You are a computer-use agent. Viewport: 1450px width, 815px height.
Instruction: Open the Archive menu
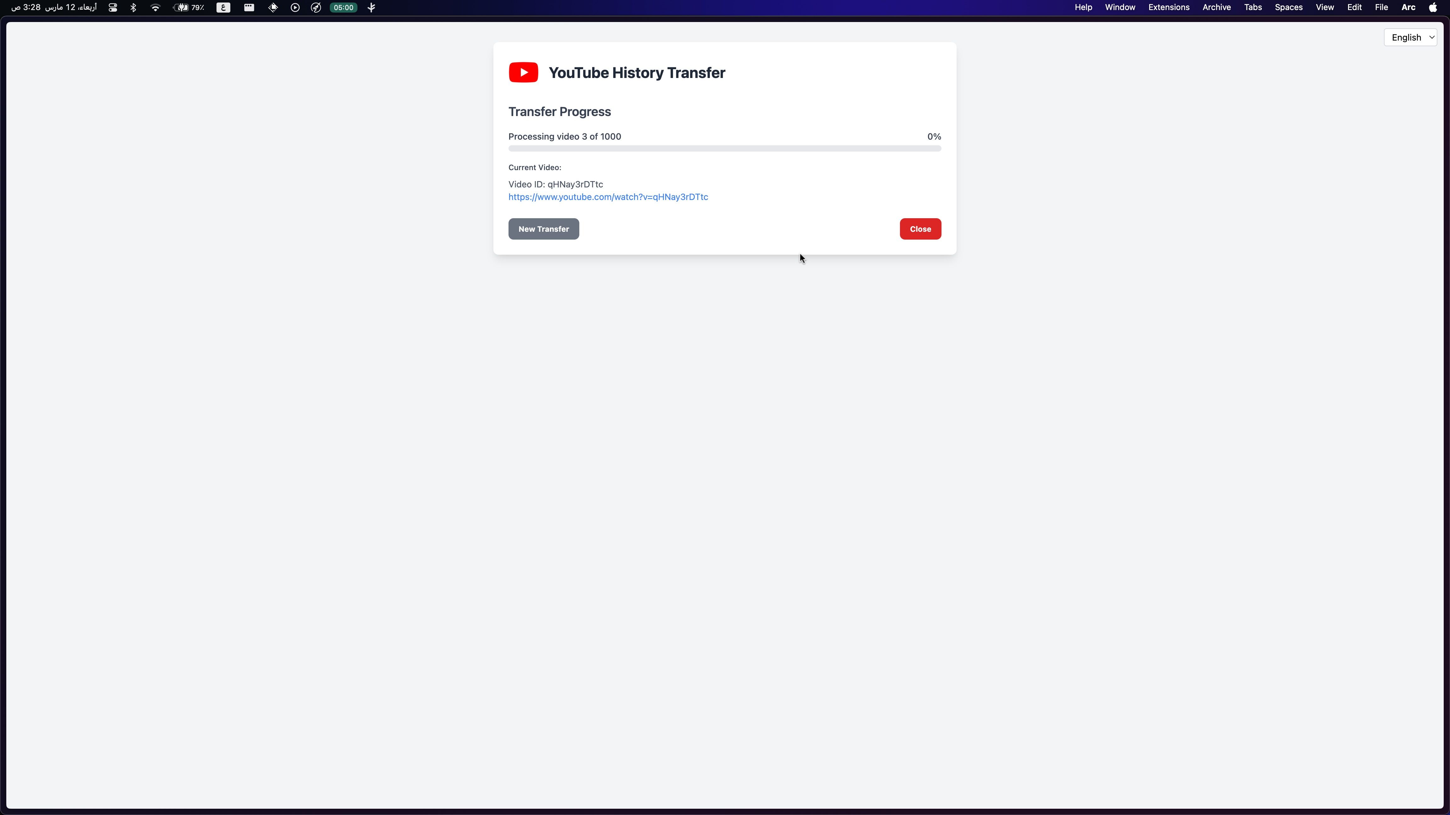(x=1217, y=7)
